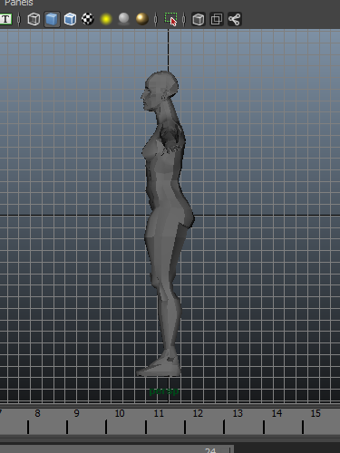Viewport: 340px width, 453px height.
Task: Enable Wireframe on Shaded cube icon
Action: tap(70, 19)
